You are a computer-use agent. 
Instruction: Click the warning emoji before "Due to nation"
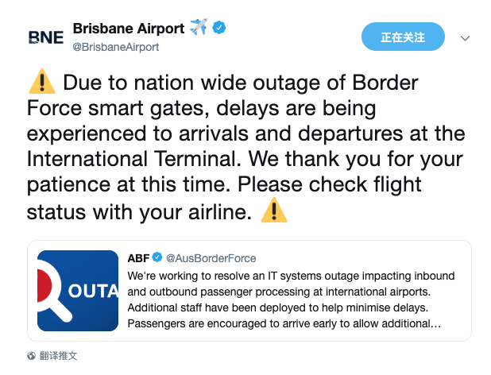41,83
